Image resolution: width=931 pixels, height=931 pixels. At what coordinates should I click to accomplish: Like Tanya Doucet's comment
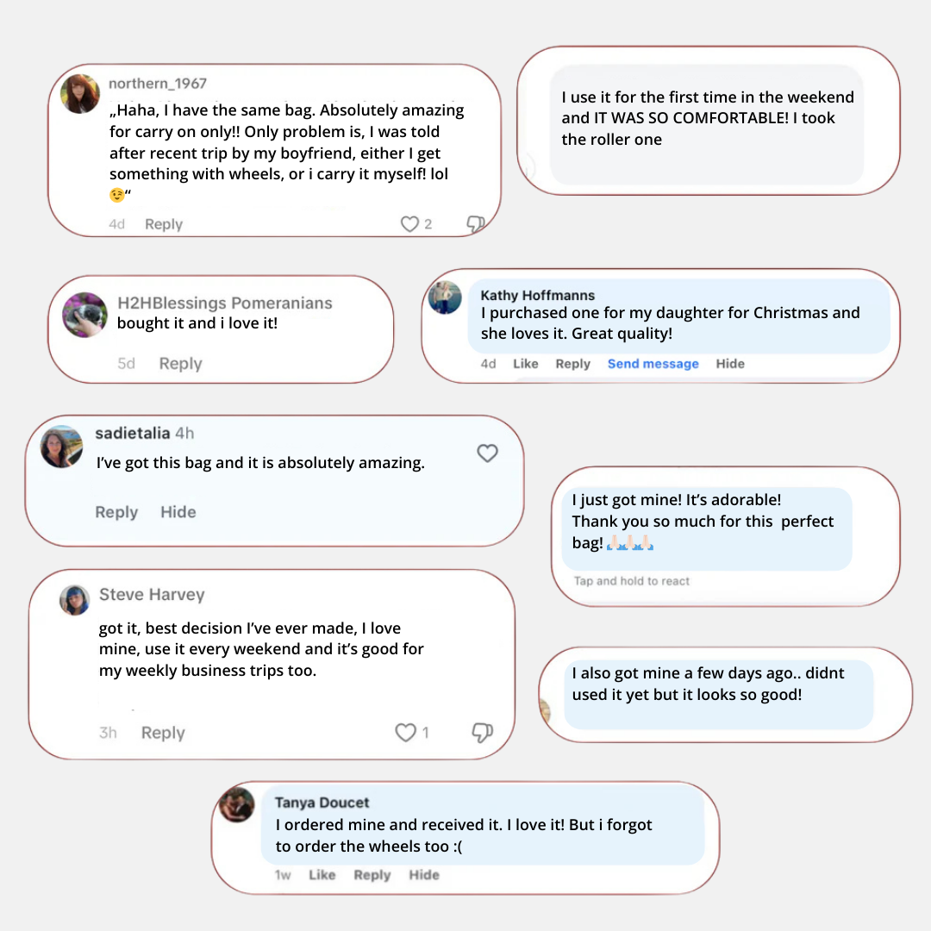point(322,875)
